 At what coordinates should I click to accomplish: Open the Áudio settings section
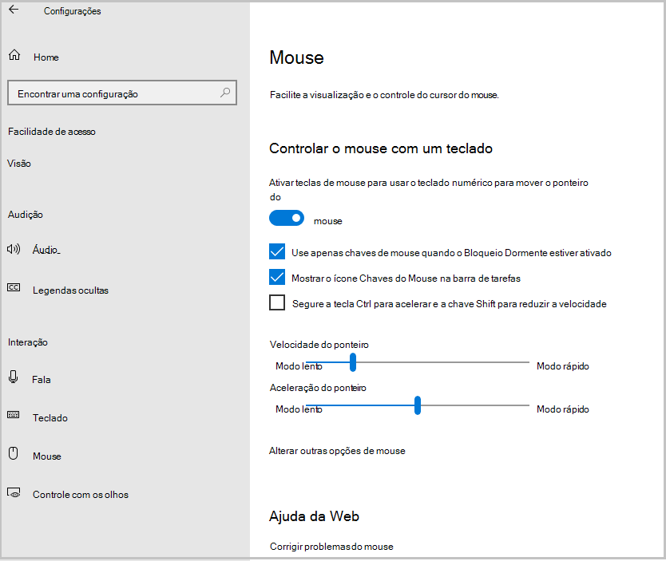coord(47,250)
